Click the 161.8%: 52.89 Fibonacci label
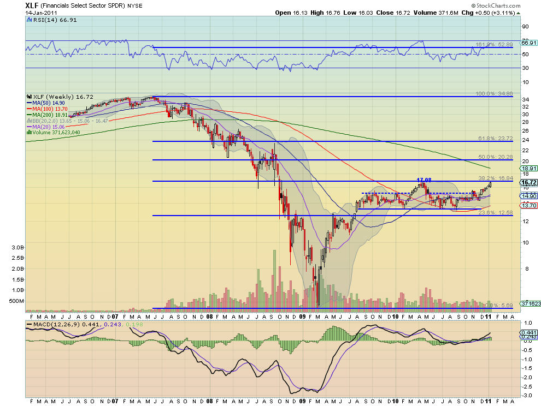The width and height of the screenshot is (541, 406). click(x=494, y=44)
